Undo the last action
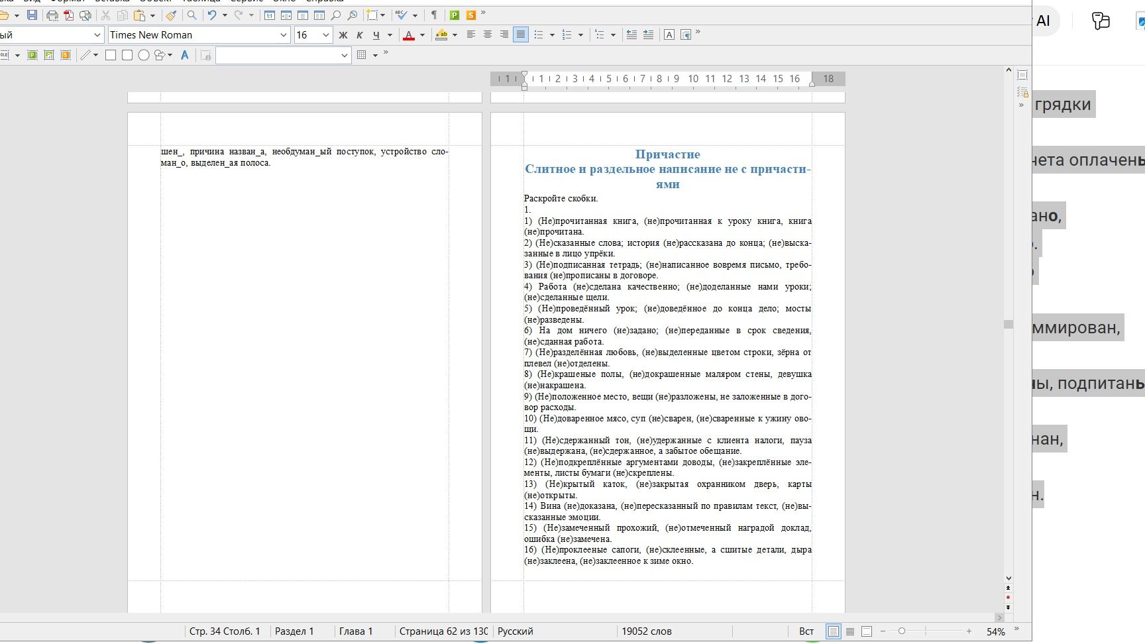Viewport: 1145px width, 644px height. [212, 15]
